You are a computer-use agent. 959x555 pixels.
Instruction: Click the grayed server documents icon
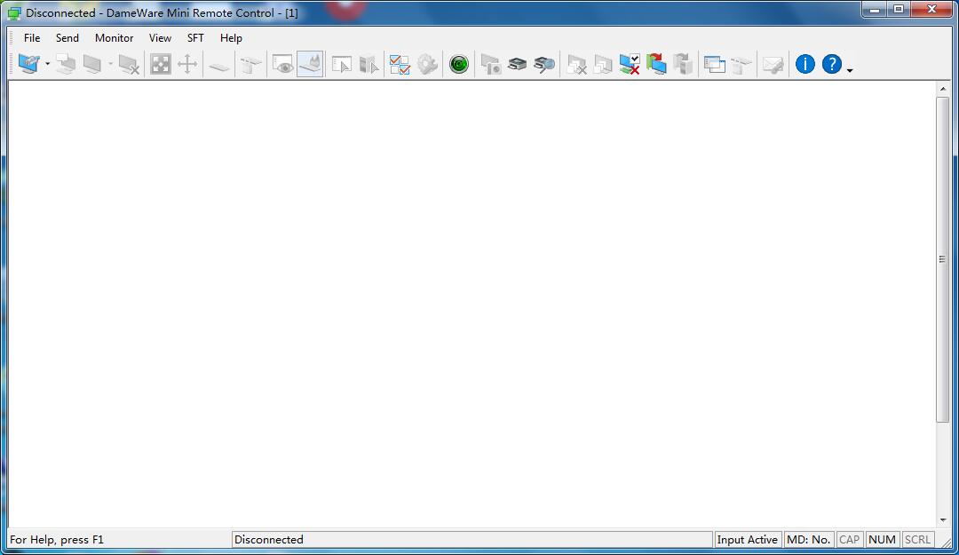pyautogui.click(x=683, y=64)
